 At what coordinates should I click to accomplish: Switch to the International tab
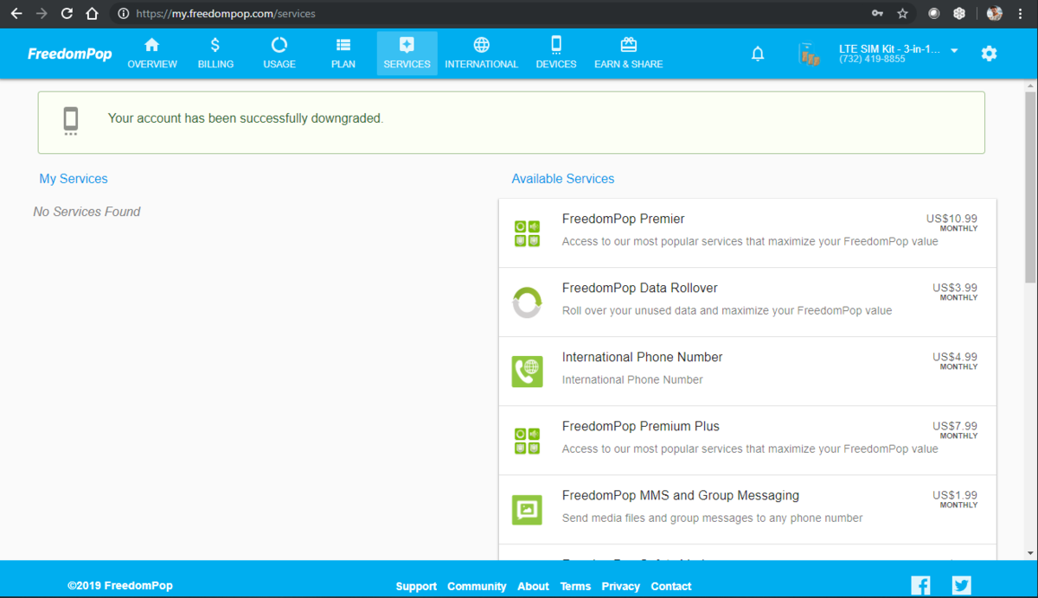coord(482,54)
